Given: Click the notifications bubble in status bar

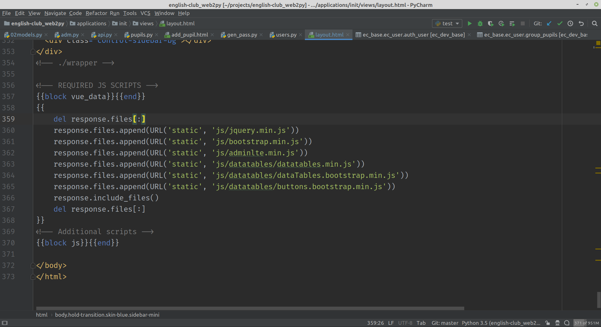Looking at the screenshot, I should [567, 323].
